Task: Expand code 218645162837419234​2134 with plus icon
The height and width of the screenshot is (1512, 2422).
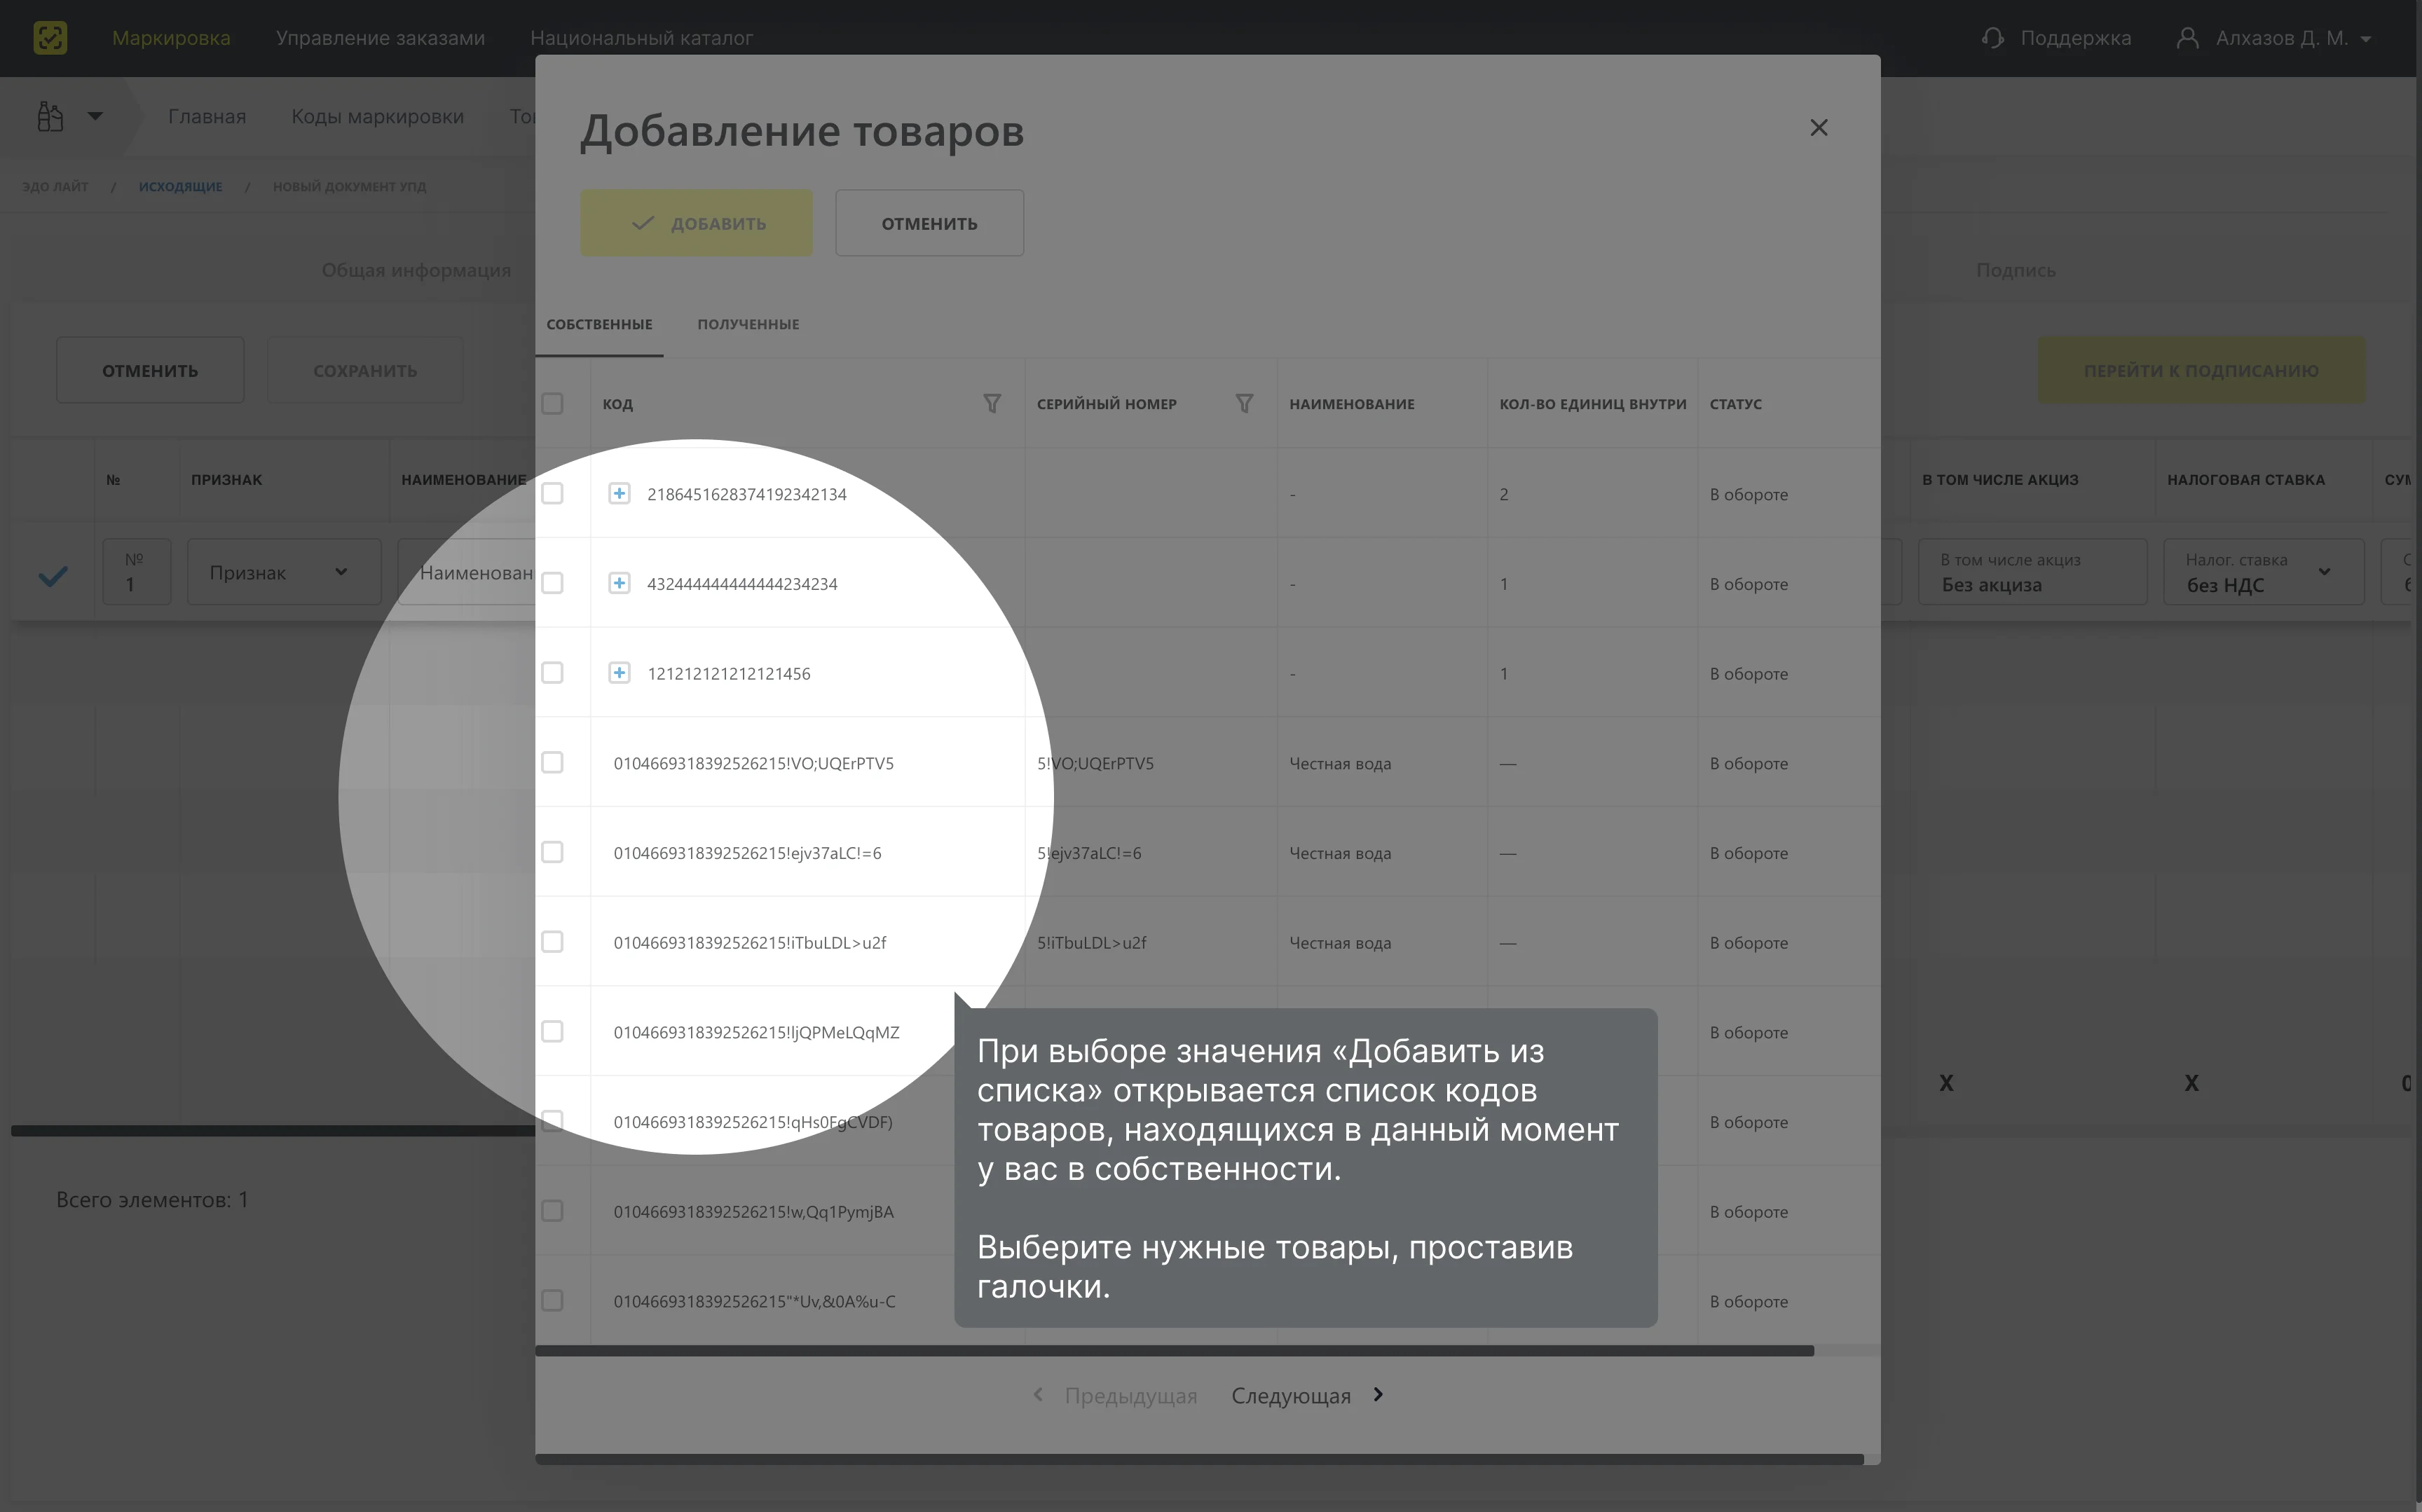Action: (x=619, y=493)
